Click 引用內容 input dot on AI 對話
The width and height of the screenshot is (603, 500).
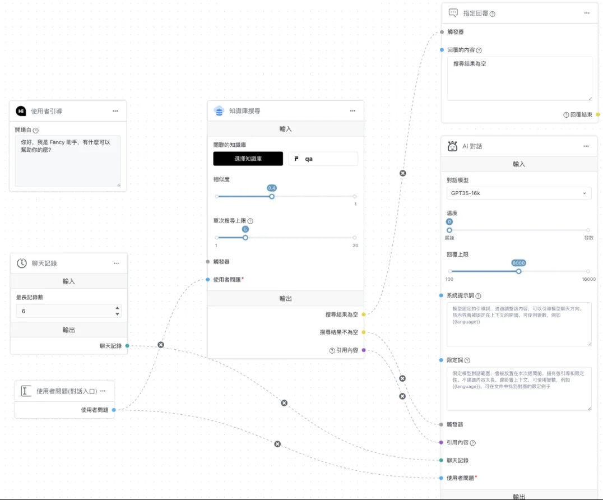(x=441, y=443)
